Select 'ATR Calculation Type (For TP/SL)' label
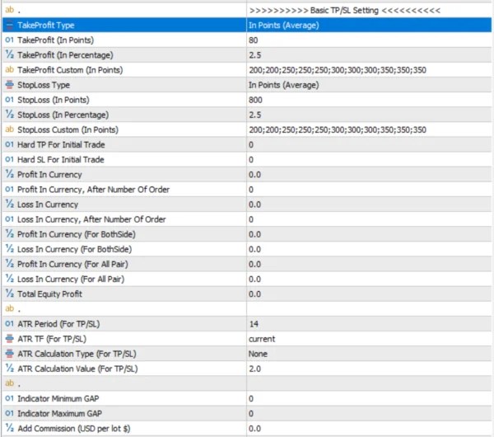Viewport: 494px width, 437px height. pos(77,354)
